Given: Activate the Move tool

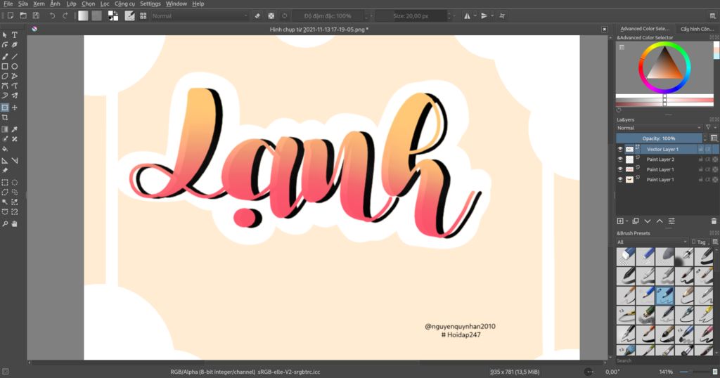Looking at the screenshot, I should tap(15, 107).
